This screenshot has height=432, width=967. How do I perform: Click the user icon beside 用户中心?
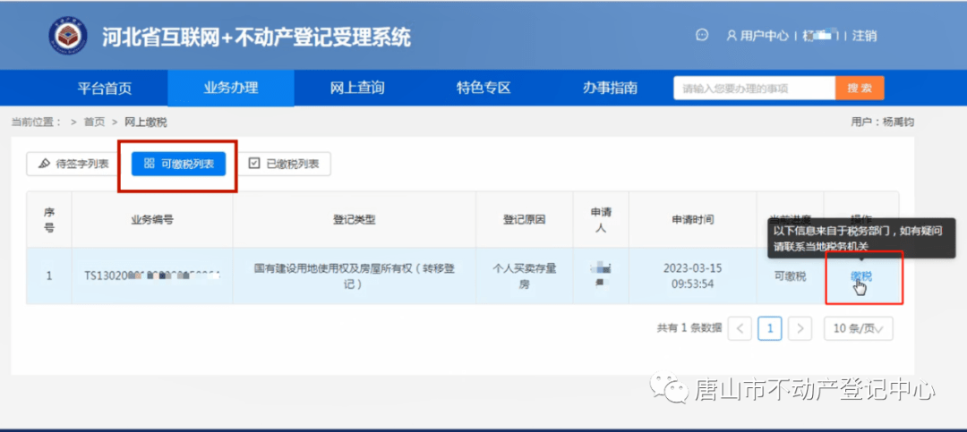coord(732,37)
